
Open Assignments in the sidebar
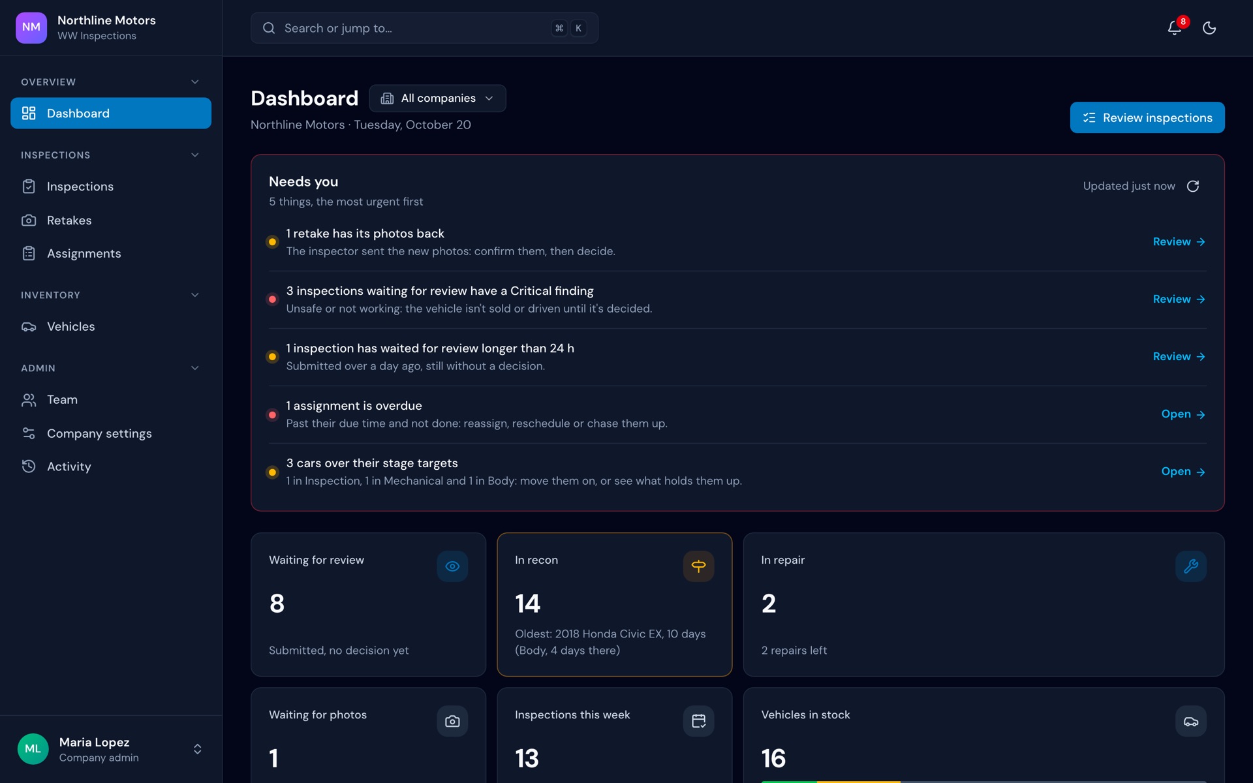pyautogui.click(x=111, y=254)
